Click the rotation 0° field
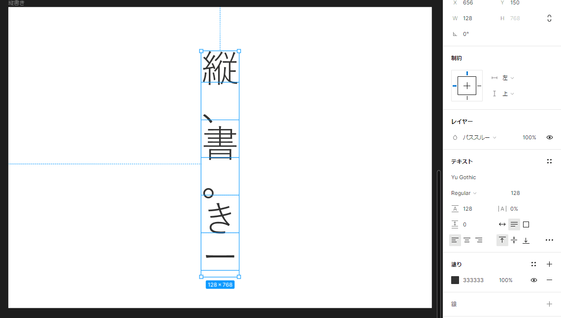The height and width of the screenshot is (318, 561). (x=466, y=34)
